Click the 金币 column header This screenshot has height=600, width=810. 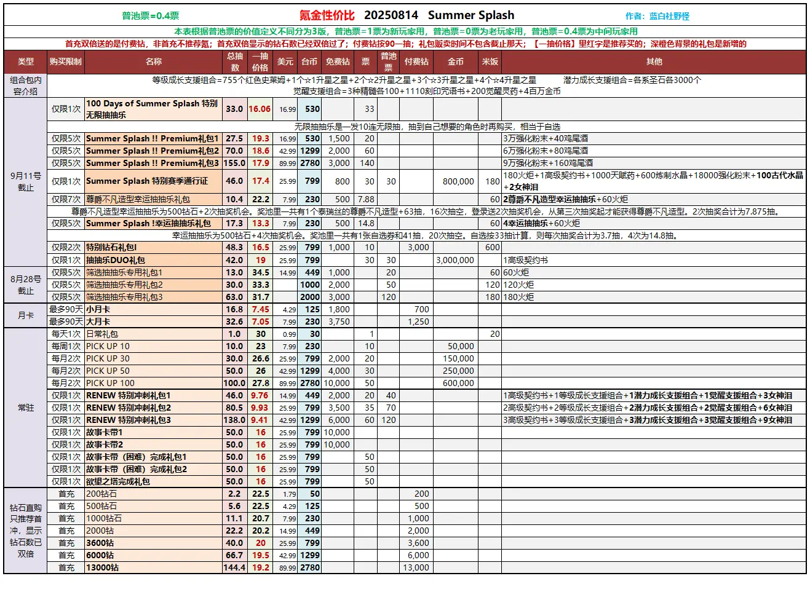(455, 61)
